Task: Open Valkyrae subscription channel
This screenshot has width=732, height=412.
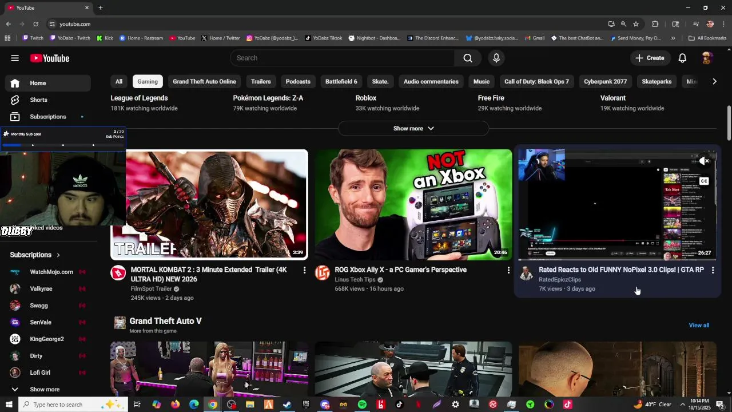Action: coord(48,289)
